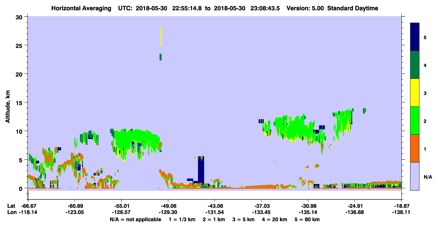Click the legend text 'N/A = not applicable'
This screenshot has width=446, height=229.
point(135,219)
